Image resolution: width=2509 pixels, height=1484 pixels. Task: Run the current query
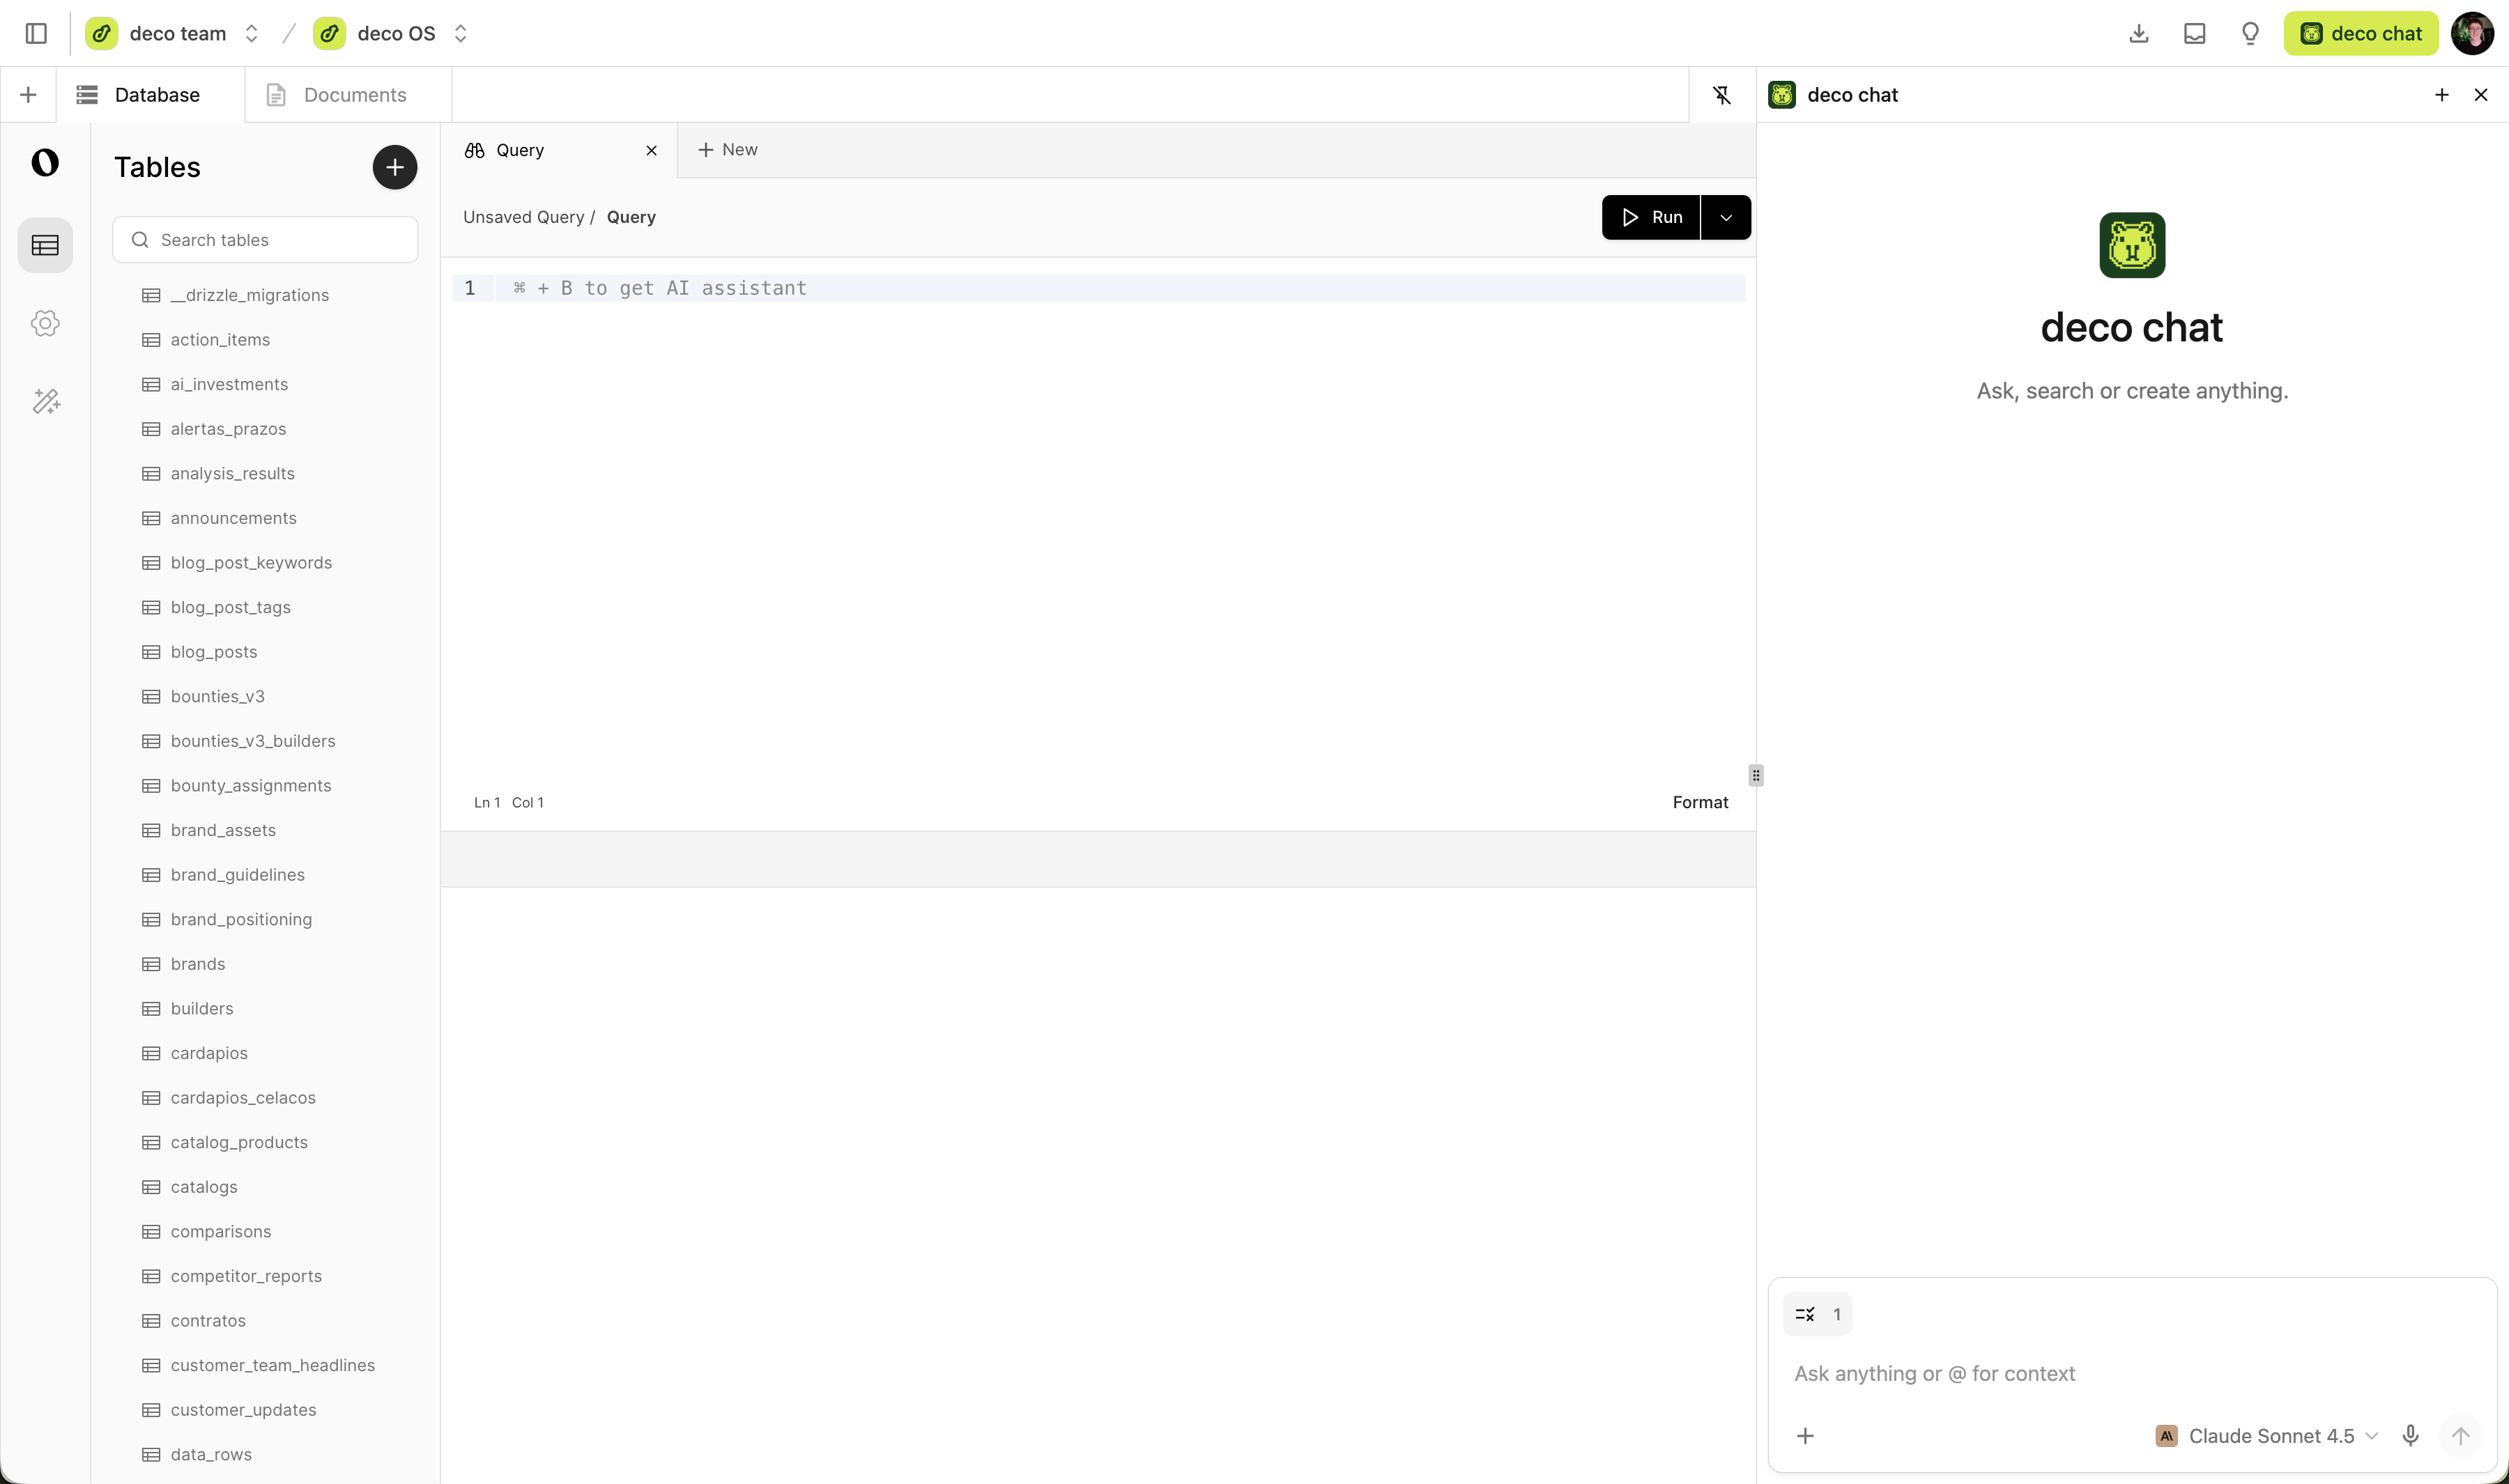(1651, 217)
